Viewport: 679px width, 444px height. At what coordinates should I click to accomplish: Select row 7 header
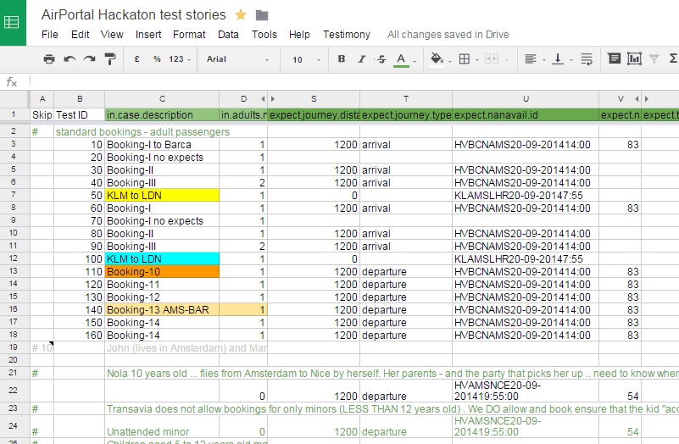[14, 195]
